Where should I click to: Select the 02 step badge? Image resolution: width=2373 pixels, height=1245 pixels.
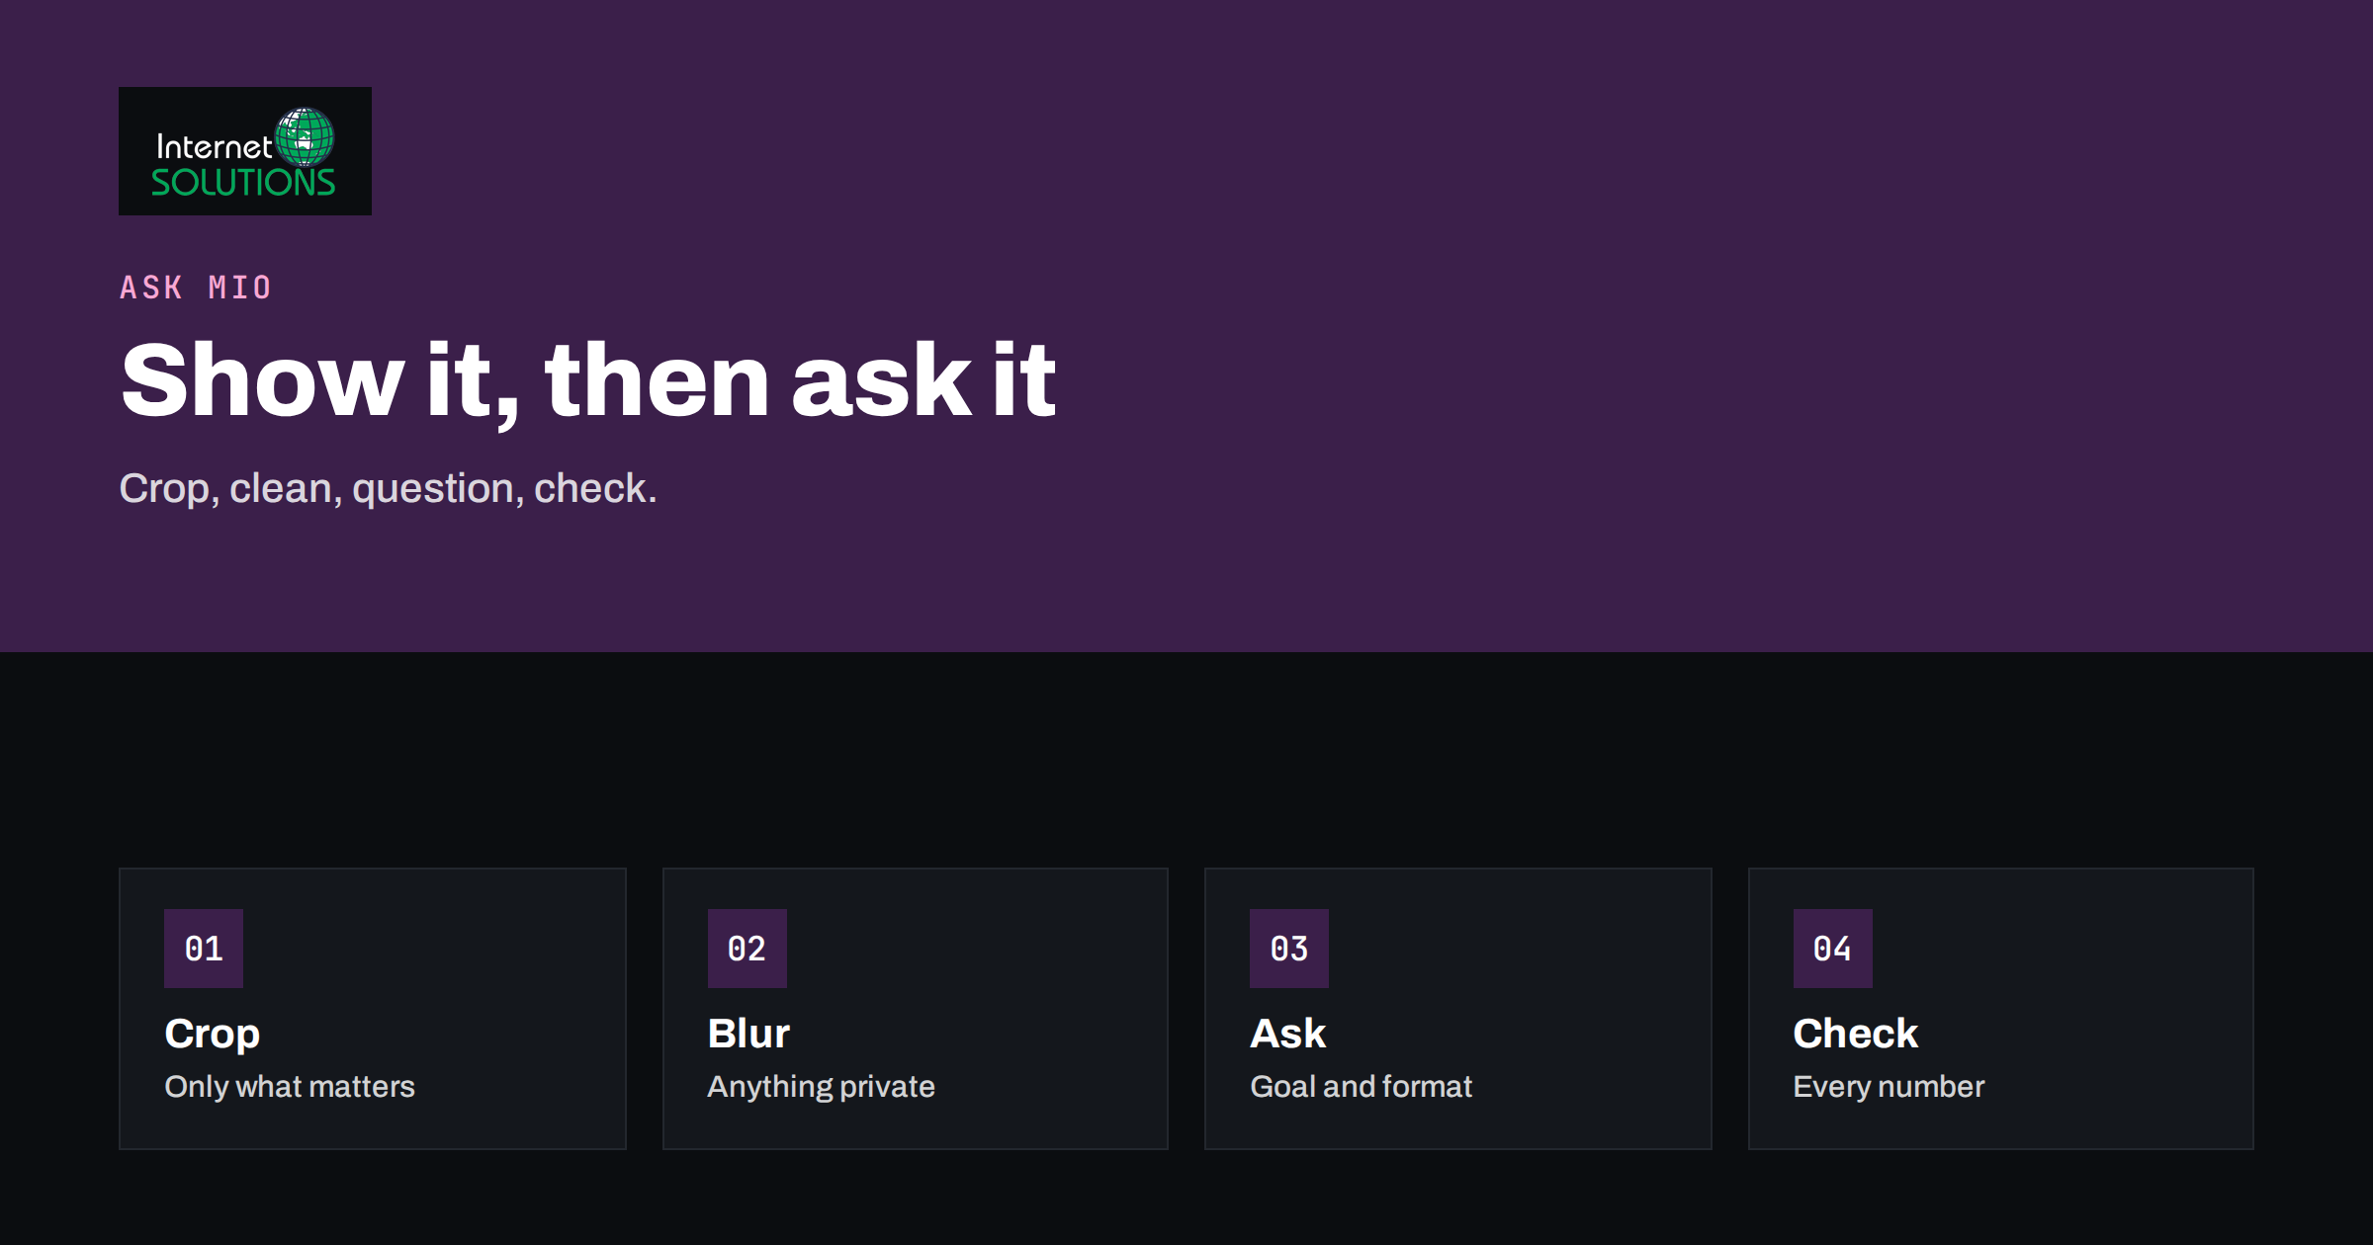click(x=747, y=949)
